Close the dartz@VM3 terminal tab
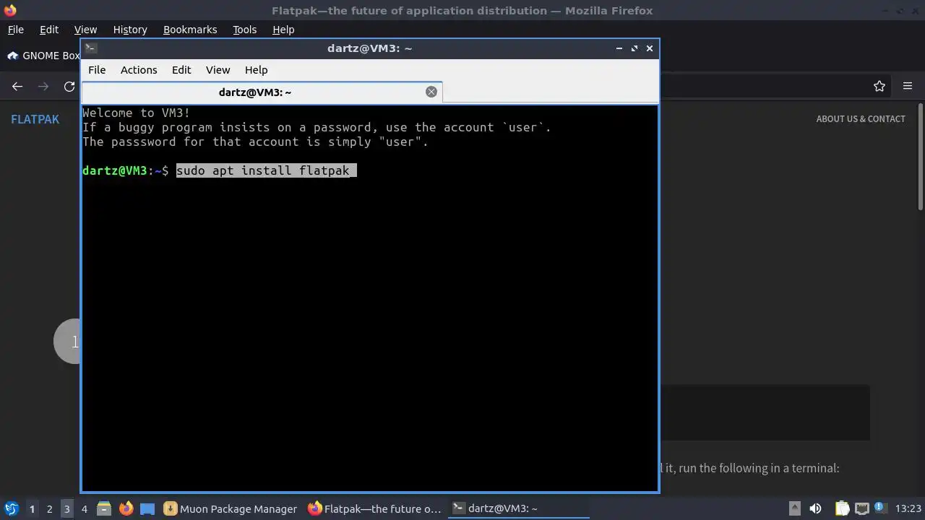Screen dimensions: 925x520 [x=431, y=92]
